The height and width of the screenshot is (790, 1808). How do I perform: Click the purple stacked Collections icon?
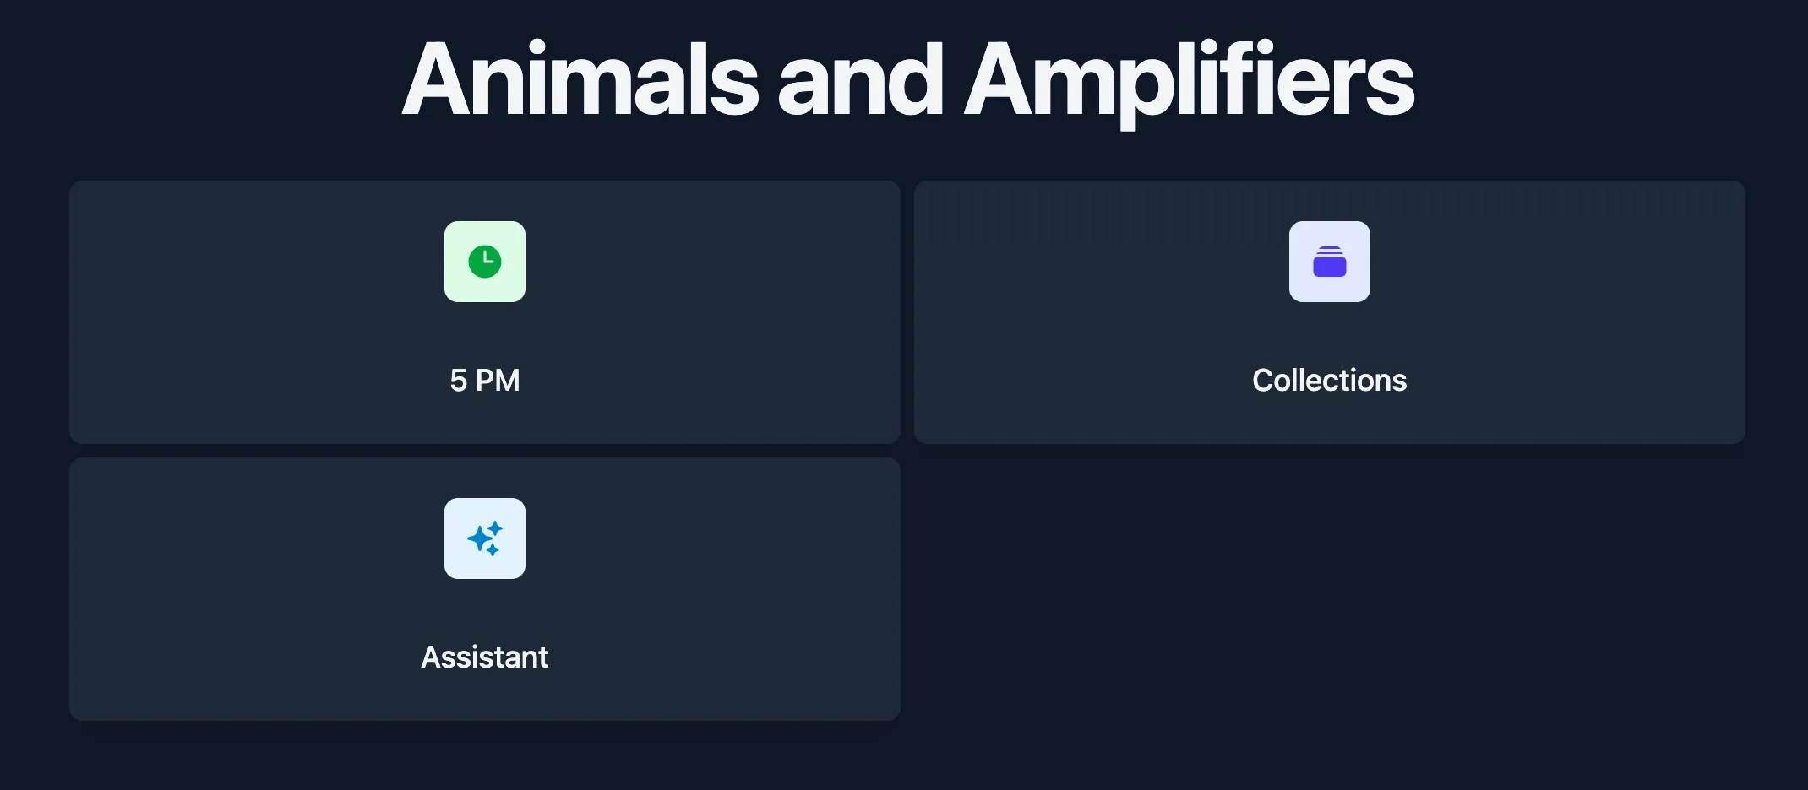[x=1329, y=262]
